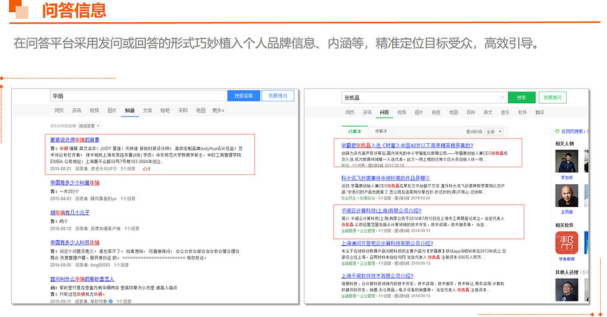Open the 地图 tab in Baidu panel
The width and height of the screenshot is (607, 317).
pos(201,111)
